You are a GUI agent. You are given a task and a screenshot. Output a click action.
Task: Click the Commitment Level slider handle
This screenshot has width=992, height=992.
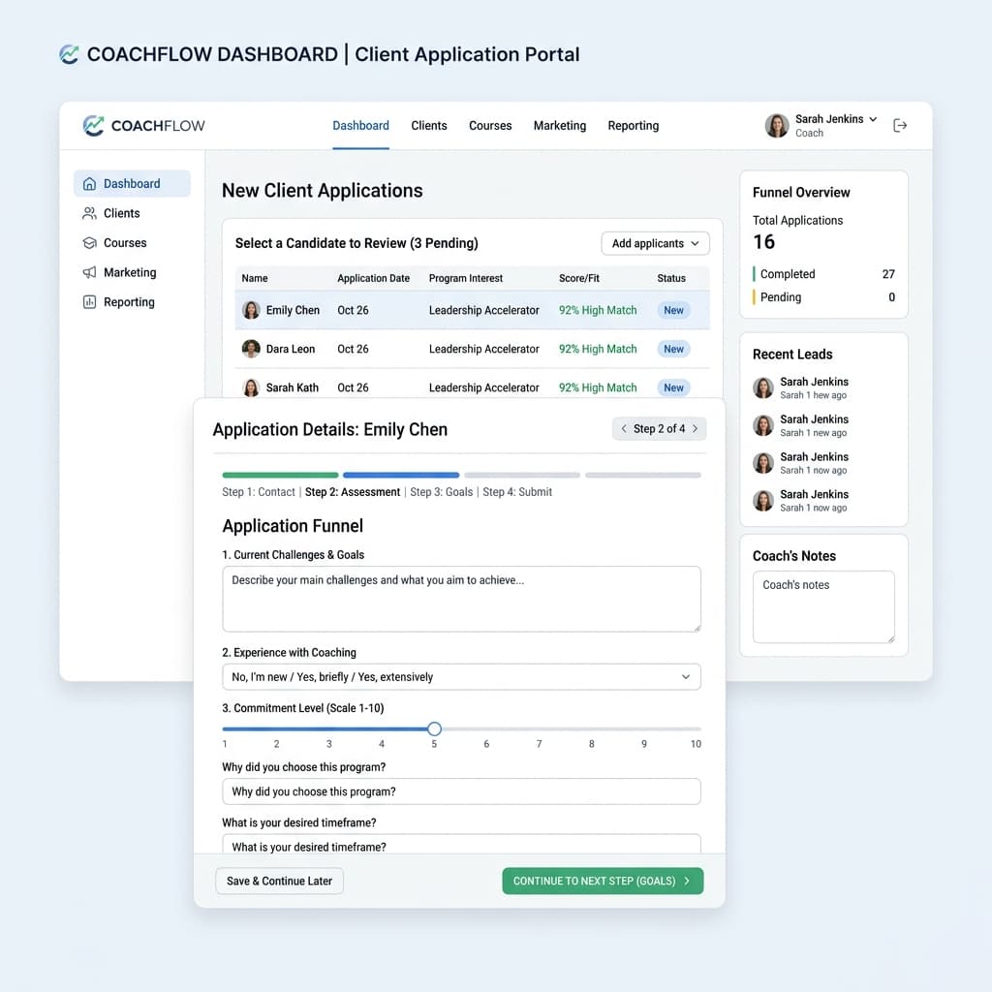click(434, 728)
